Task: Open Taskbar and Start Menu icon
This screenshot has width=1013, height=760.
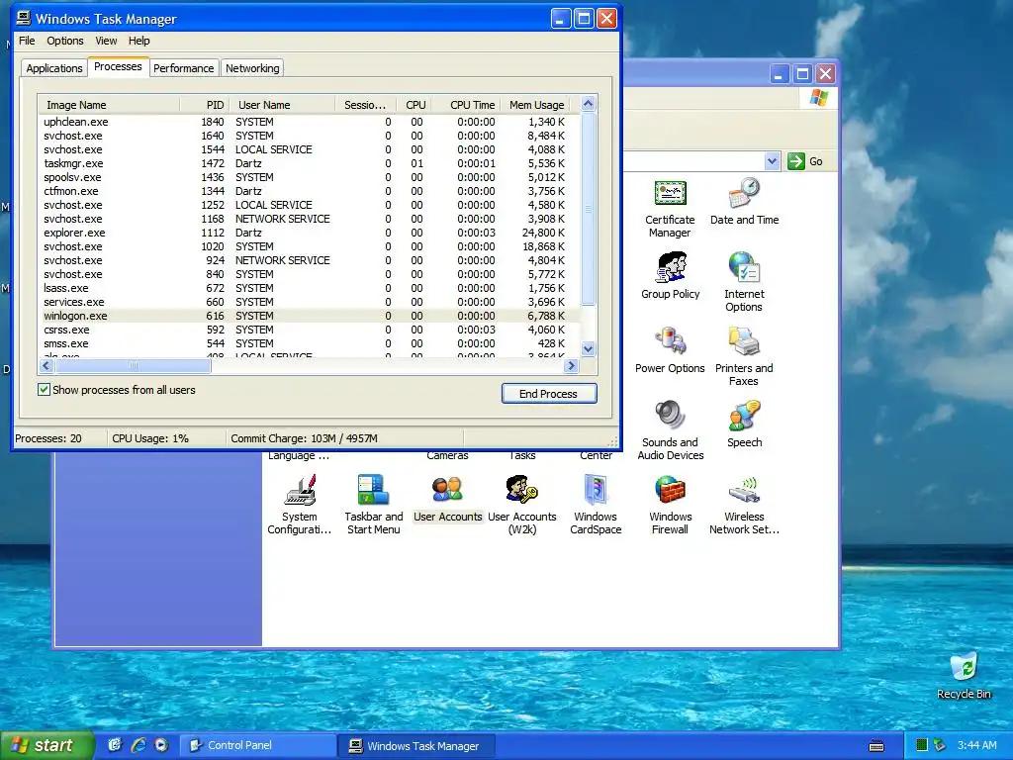Action: (x=373, y=490)
